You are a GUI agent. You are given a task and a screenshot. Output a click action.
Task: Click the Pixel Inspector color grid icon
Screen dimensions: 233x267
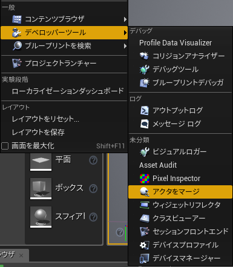(145, 179)
